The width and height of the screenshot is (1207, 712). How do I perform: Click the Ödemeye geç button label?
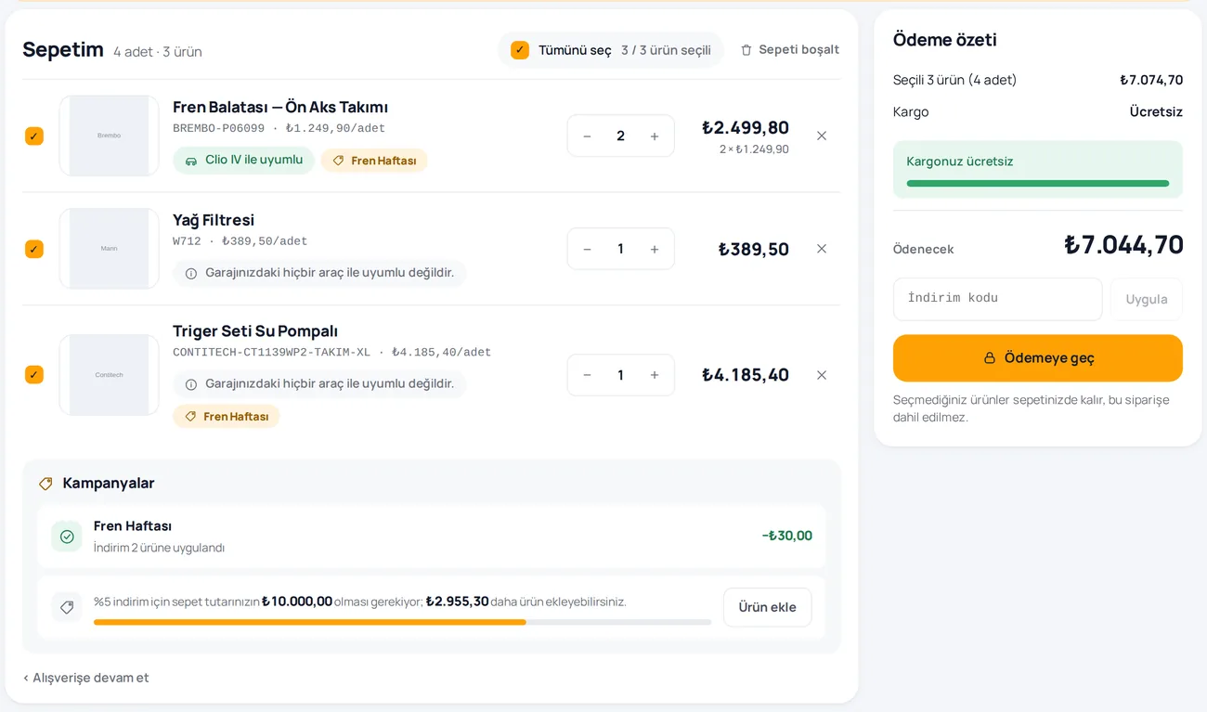(x=1049, y=358)
